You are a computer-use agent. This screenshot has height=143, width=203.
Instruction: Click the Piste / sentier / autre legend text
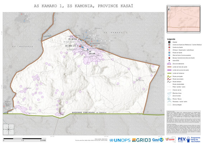coord(179,87)
